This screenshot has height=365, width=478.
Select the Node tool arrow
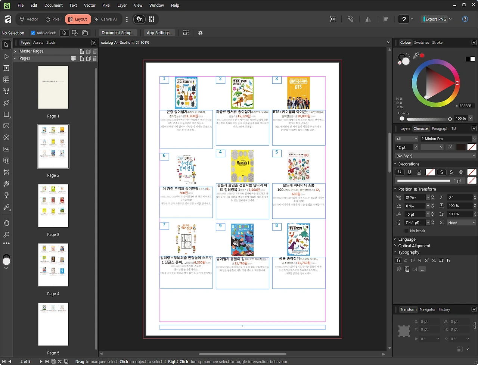click(6, 56)
